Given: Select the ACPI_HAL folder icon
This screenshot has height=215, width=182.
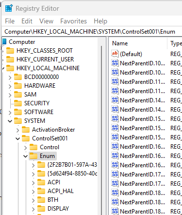Looking at the screenshot, I should pos(41,191).
